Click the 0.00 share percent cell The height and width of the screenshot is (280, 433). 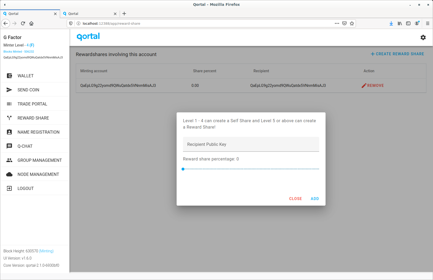[195, 86]
